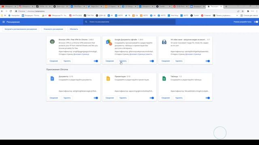Expand the bookmarks bar overflow chevron

pyautogui.click(x=237, y=15)
